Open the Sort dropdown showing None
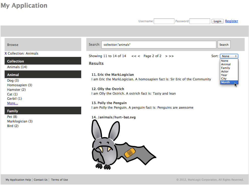Image resolution: width=249 pixels, height=185 pixels. pos(229,56)
